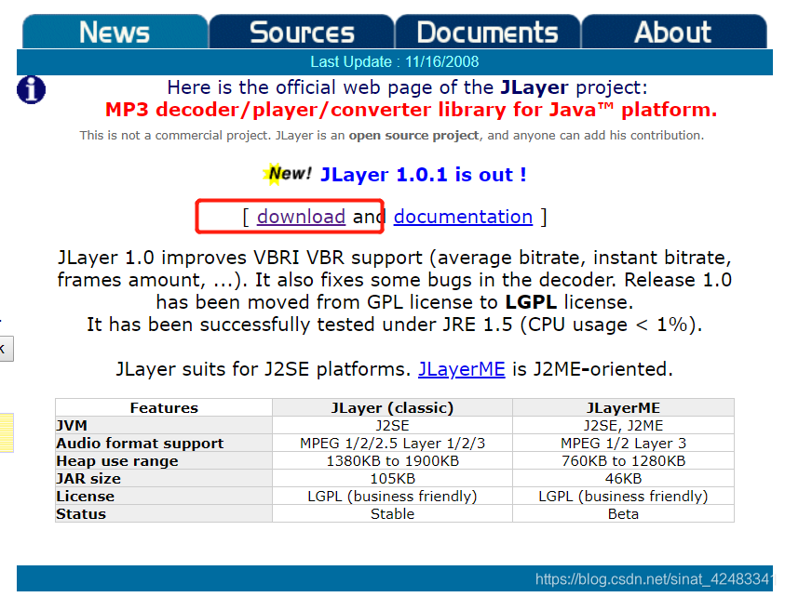Select the JLayer (classic) column header
Image resolution: width=785 pixels, height=597 pixels.
point(391,407)
